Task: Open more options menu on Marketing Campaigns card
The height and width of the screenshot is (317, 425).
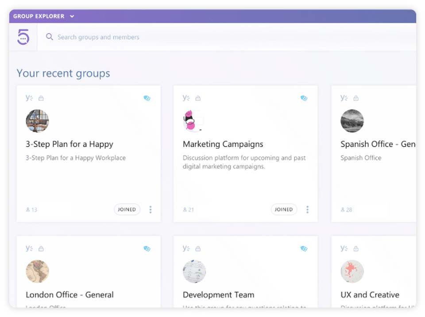Action: 307,209
